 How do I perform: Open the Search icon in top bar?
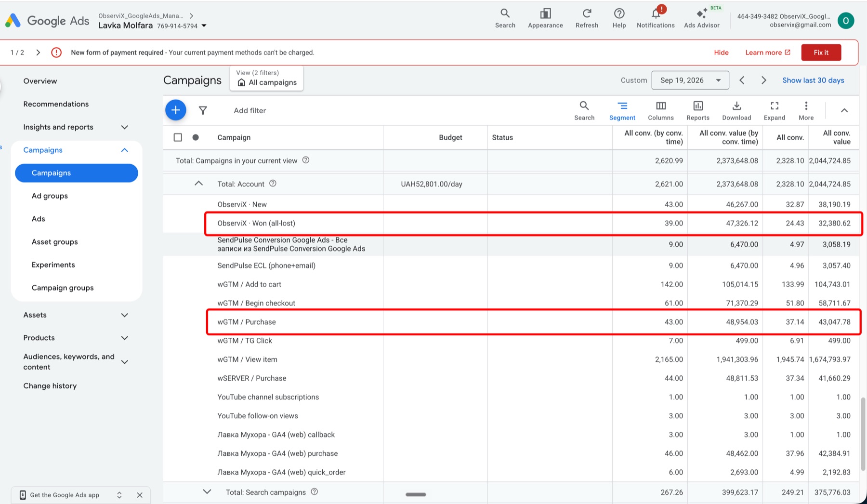[505, 18]
